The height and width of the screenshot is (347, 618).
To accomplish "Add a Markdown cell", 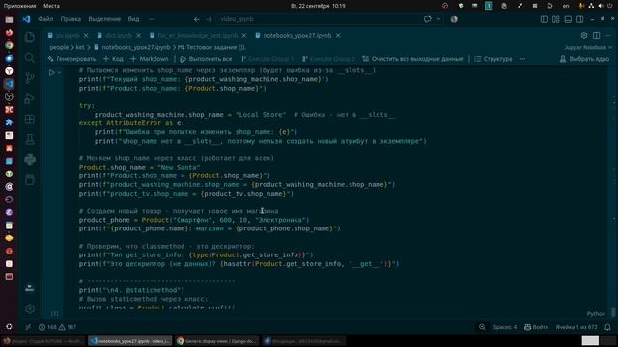I will coord(150,59).
